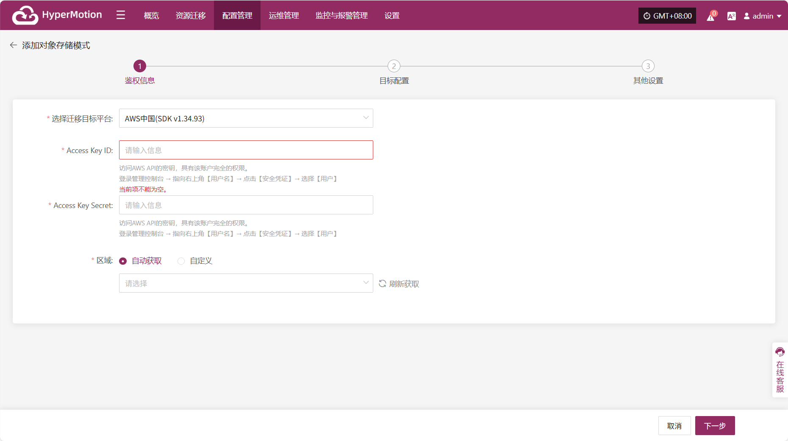Click the 当前项不能为空 error message
The image size is (788, 441).
point(143,189)
